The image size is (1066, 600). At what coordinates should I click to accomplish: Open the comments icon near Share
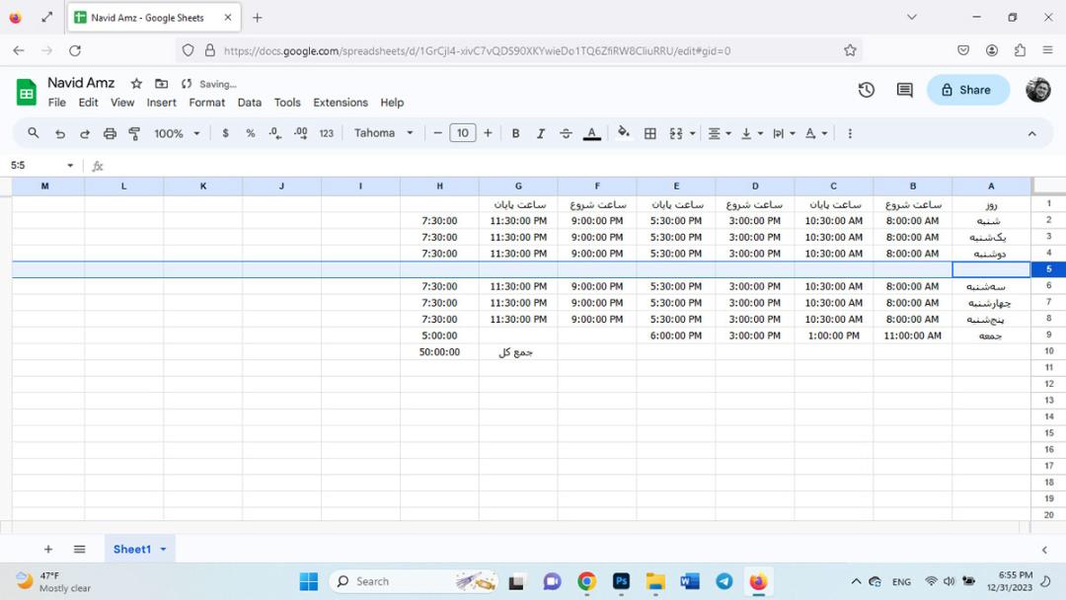904,90
